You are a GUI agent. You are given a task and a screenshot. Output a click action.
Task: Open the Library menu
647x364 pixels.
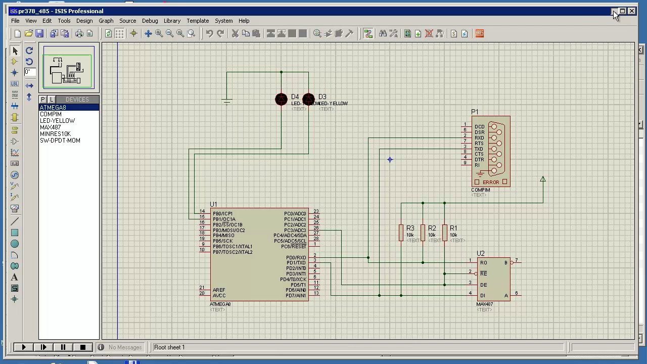pyautogui.click(x=172, y=21)
